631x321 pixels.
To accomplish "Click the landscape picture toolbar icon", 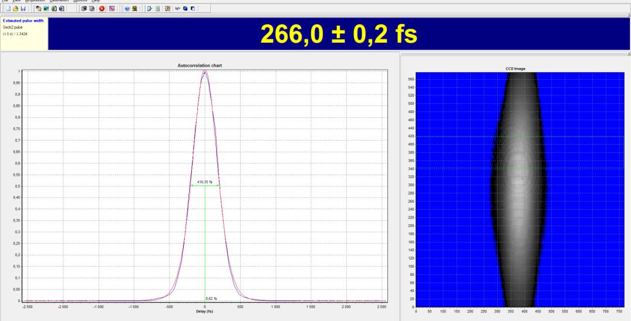I will click(46, 9).
